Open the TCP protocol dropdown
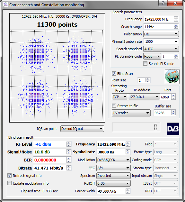 [x=120, y=97]
